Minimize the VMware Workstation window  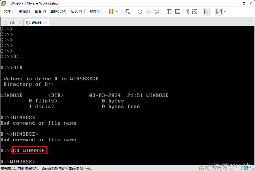(237, 3)
